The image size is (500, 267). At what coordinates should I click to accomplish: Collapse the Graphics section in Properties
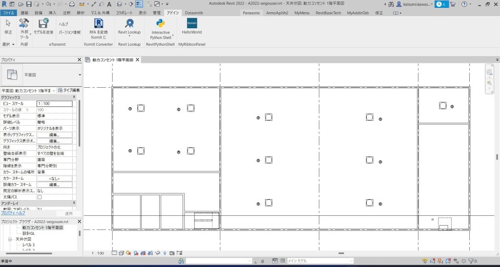coord(74,97)
